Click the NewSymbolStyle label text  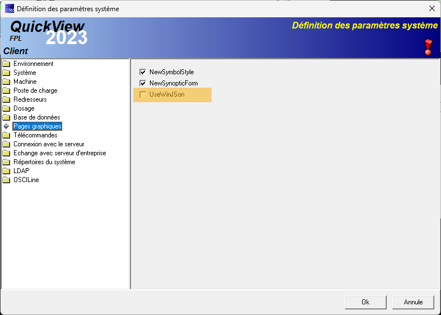pyautogui.click(x=172, y=72)
